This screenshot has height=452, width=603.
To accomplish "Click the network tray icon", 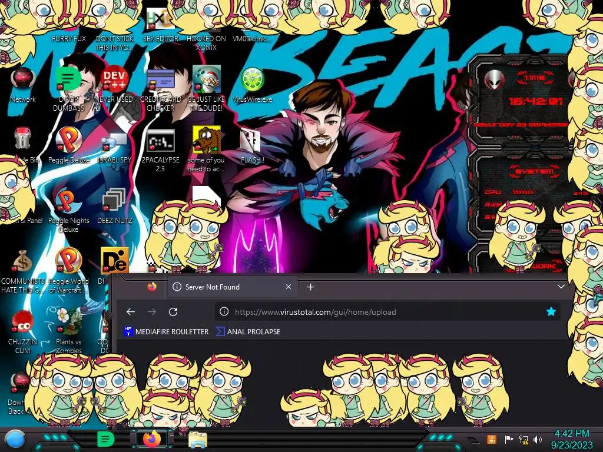I will pyautogui.click(x=524, y=439).
